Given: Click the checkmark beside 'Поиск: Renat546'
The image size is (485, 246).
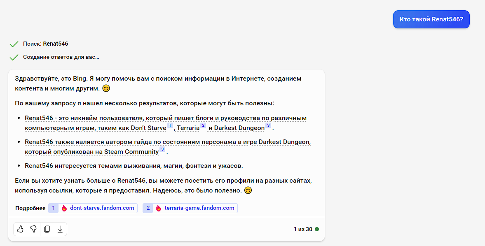Looking at the screenshot, I should coord(14,44).
